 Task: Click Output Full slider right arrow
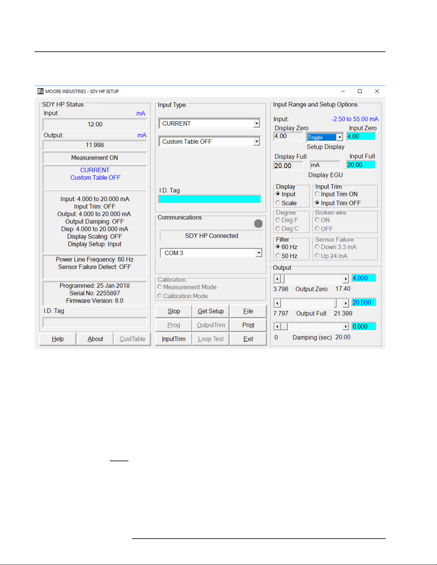pos(346,303)
